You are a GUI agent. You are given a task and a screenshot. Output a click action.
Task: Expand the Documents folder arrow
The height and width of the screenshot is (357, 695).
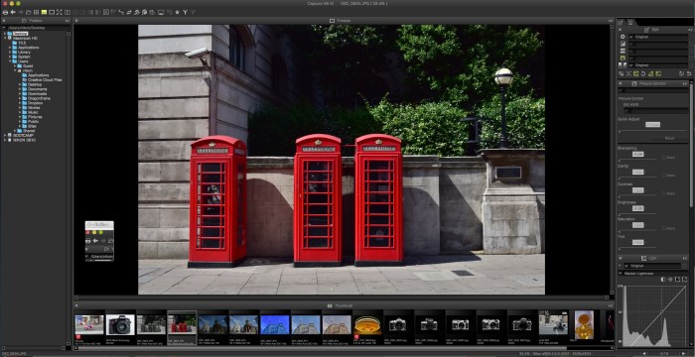[x=20, y=89]
